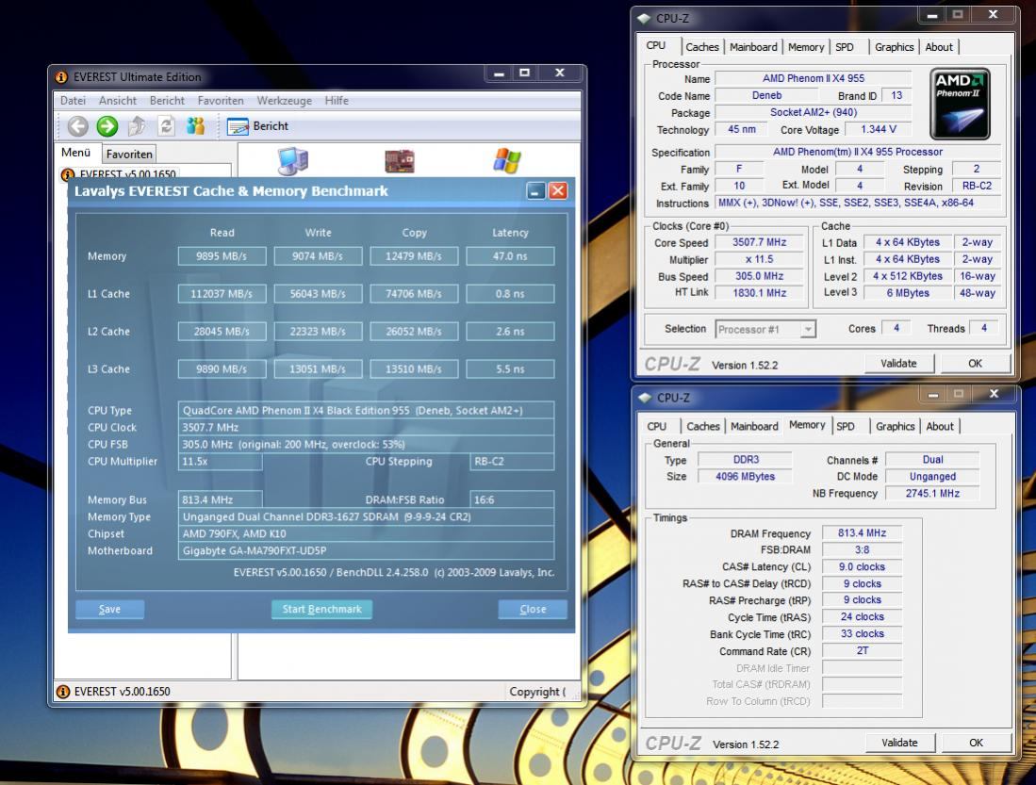
Task: Open the Bericht menu in menu bar
Action: 167,101
